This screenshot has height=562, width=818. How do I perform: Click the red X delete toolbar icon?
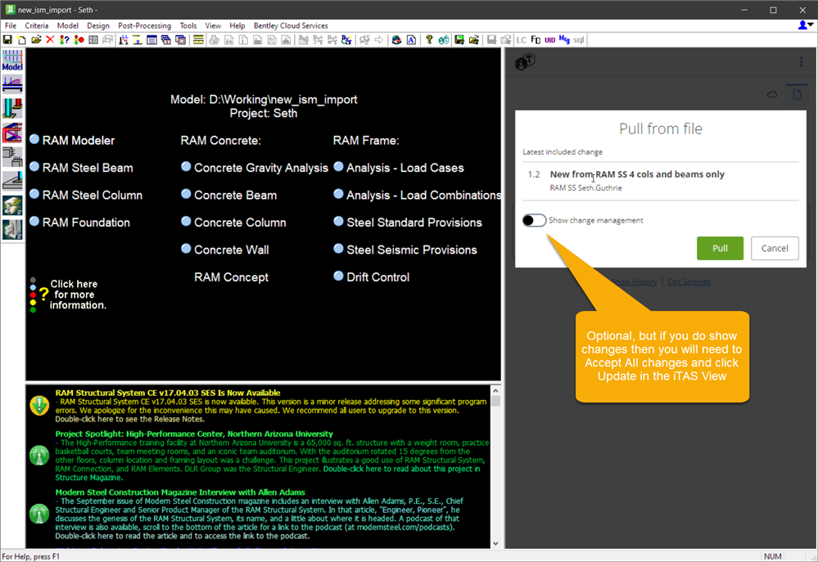click(x=50, y=39)
